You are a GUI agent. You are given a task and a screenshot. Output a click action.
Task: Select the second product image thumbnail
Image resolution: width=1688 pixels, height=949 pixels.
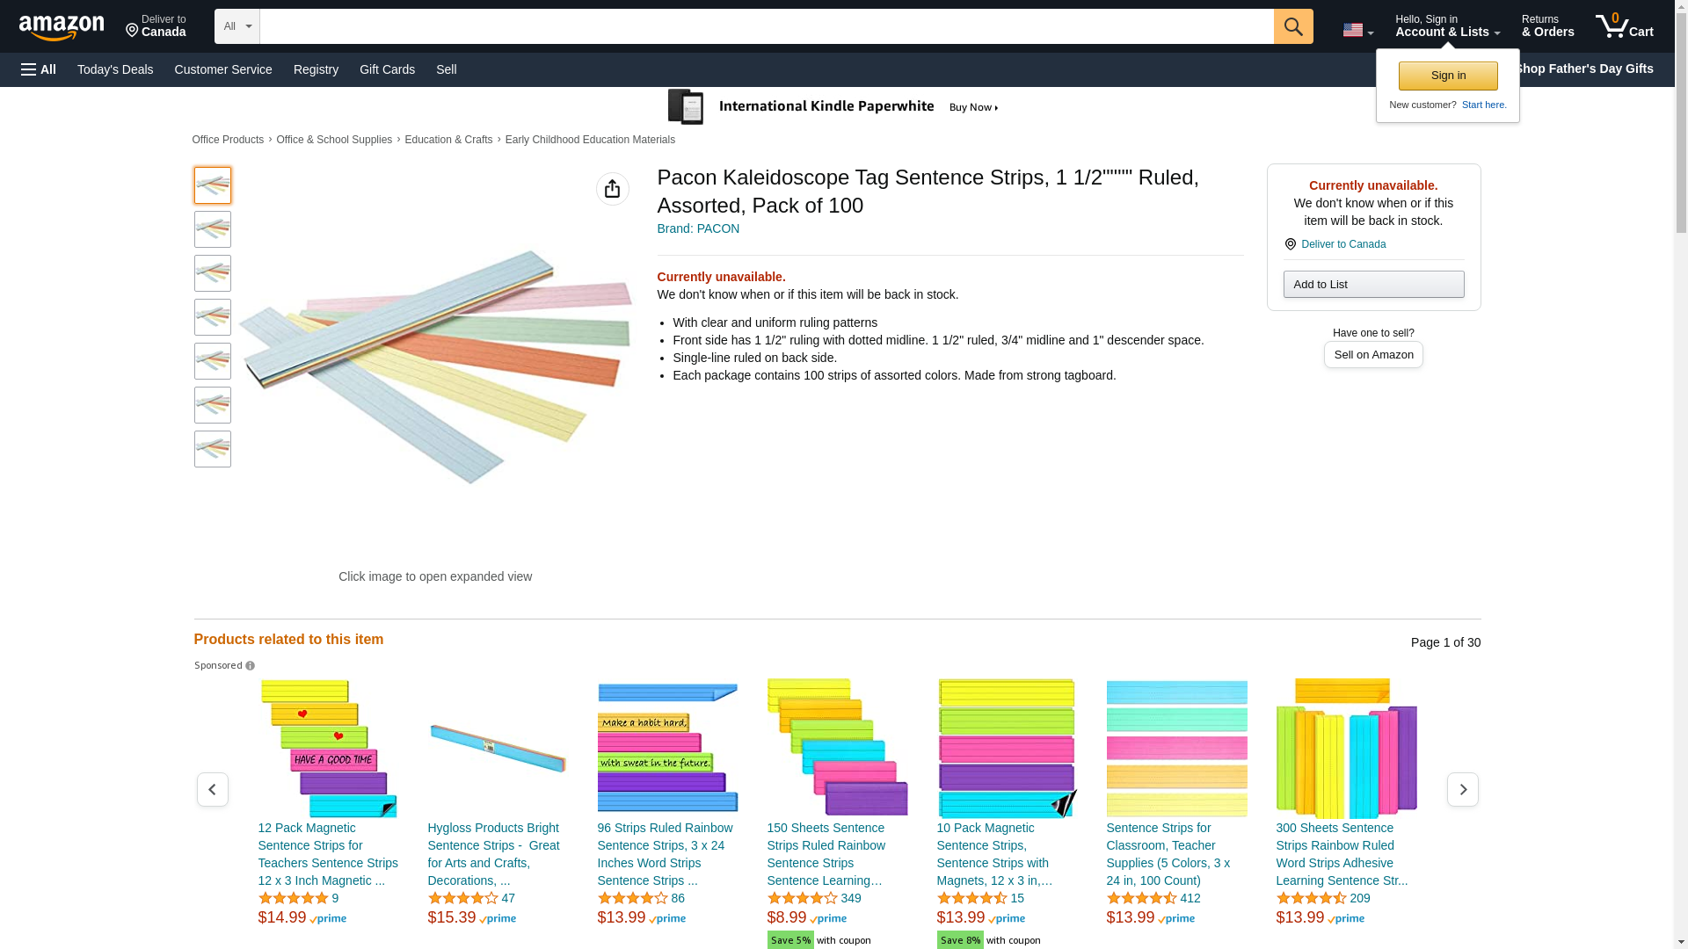(213, 229)
